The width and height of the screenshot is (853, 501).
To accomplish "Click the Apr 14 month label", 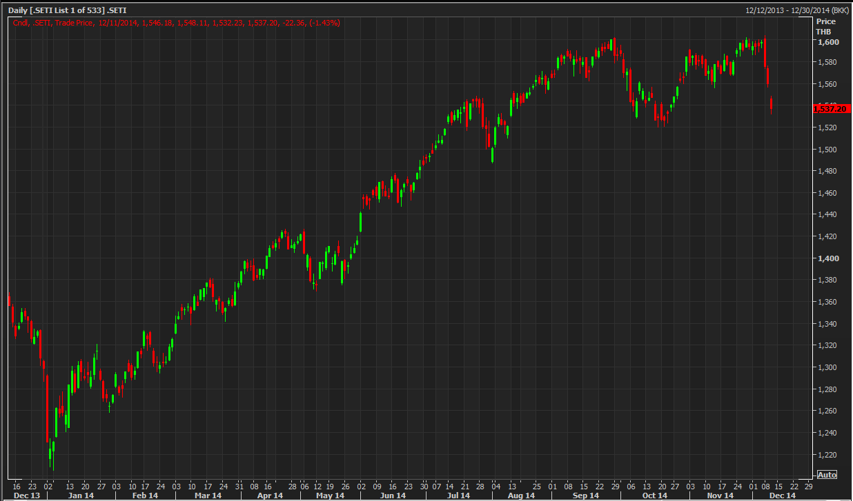I will pyautogui.click(x=270, y=495).
